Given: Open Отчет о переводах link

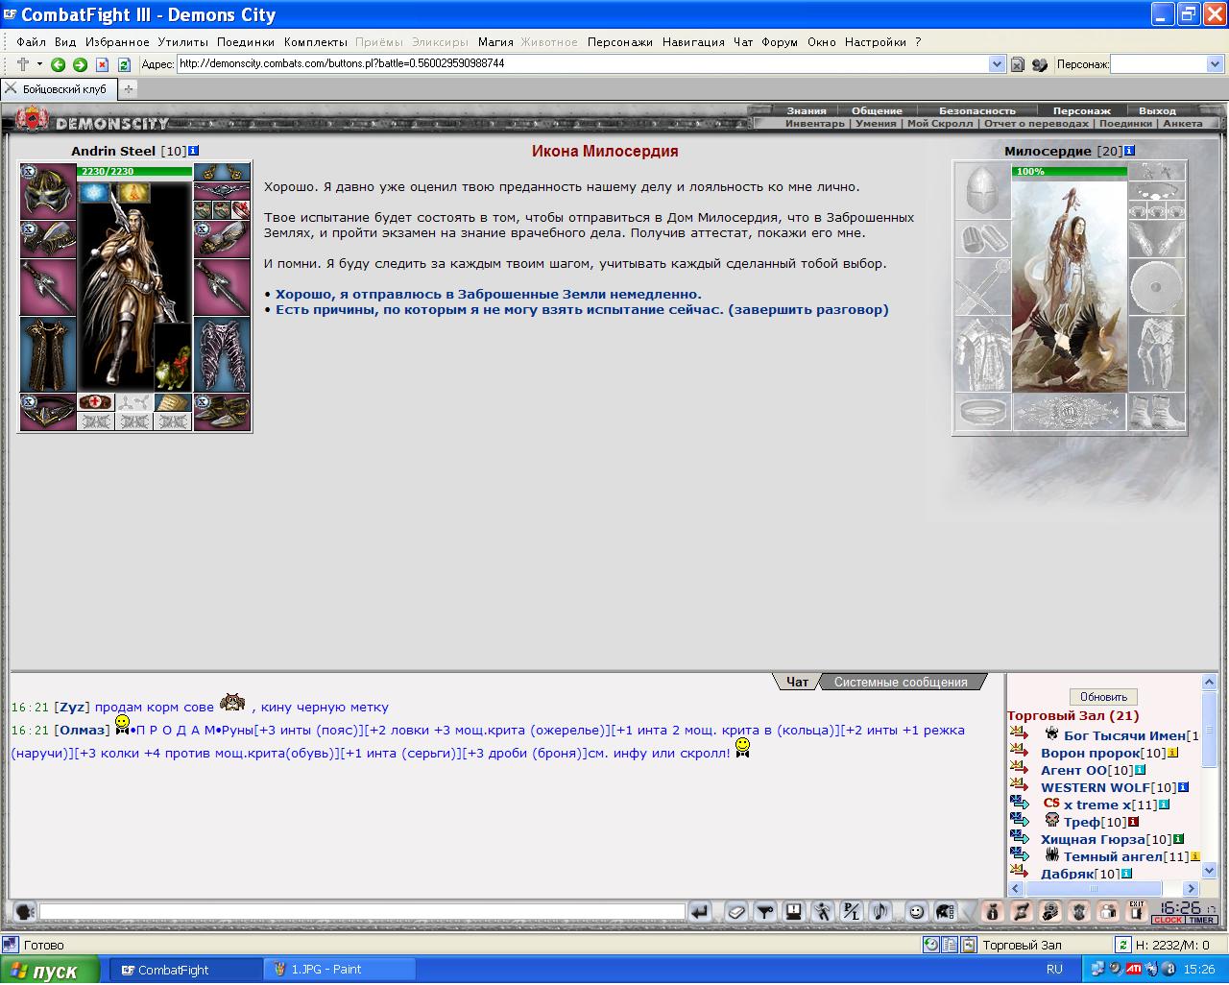Looking at the screenshot, I should (x=1036, y=123).
